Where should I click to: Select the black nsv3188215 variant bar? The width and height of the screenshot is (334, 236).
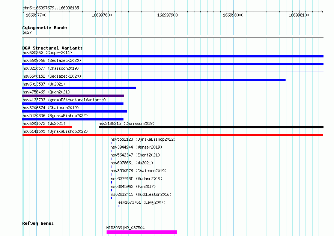point(211,127)
